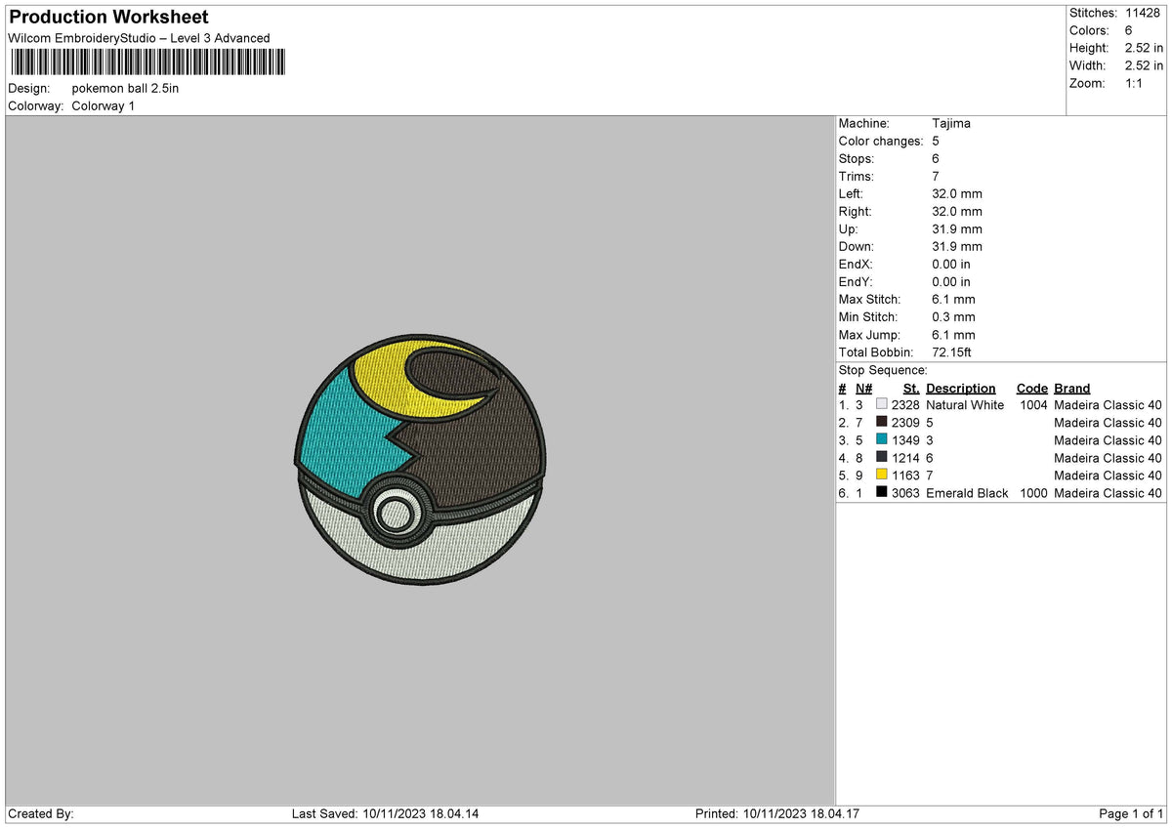
Task: Click the Width value 2.52 in
Action: pos(1145,65)
